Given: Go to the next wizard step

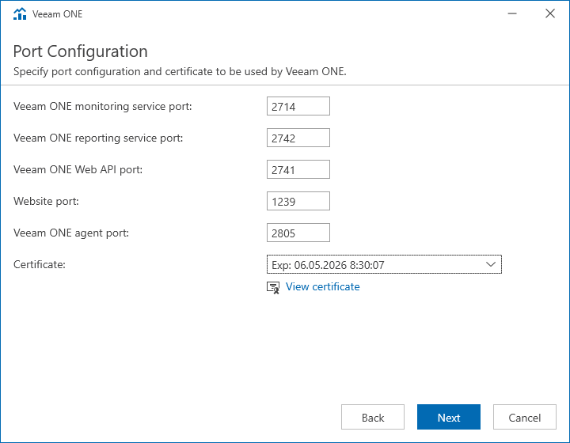Looking at the screenshot, I should coord(449,417).
